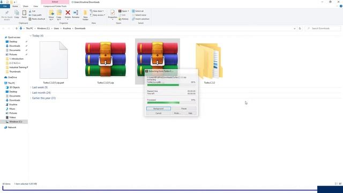Click Krushna in the address breadcrumb

(66, 28)
